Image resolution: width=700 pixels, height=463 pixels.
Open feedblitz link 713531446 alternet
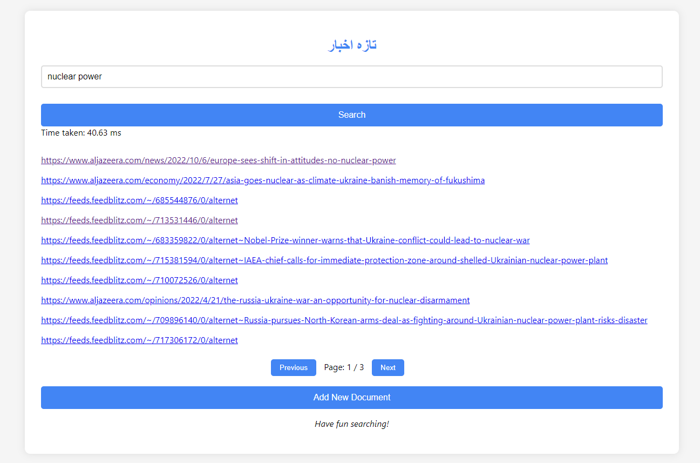139,220
